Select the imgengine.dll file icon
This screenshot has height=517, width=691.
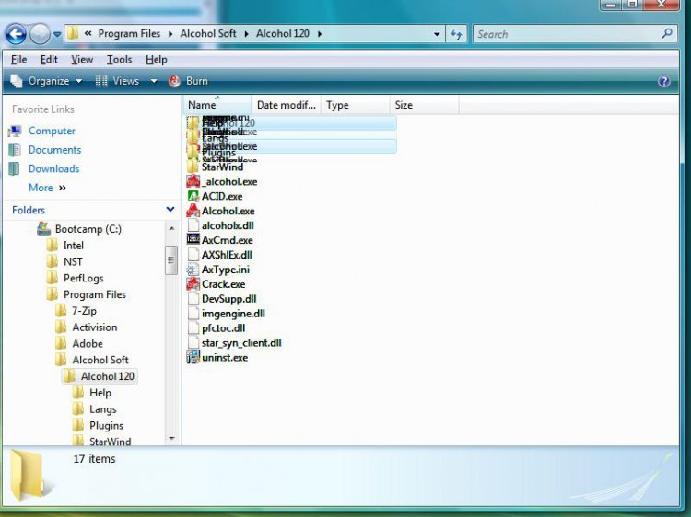tap(193, 314)
